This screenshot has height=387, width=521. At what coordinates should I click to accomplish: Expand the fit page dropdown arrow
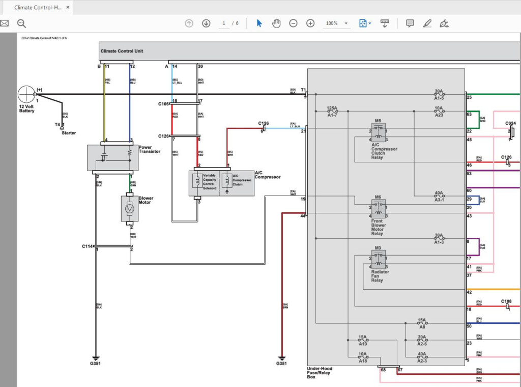(370, 23)
